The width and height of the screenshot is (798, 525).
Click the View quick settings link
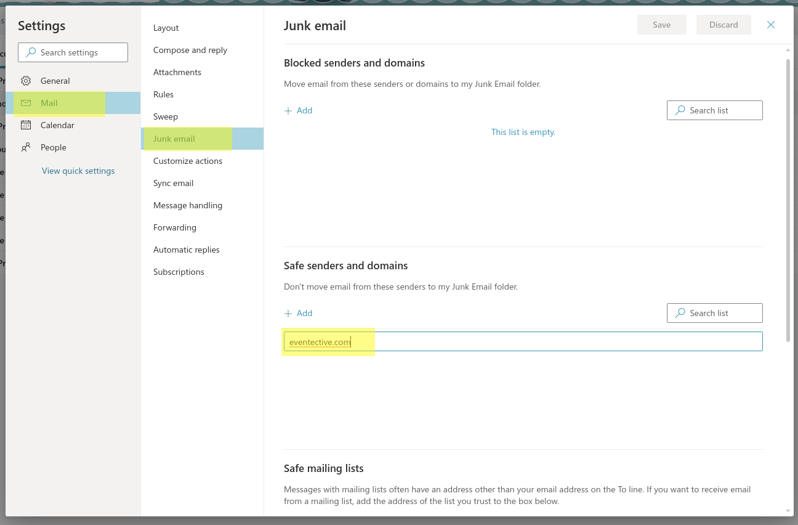click(78, 171)
